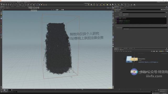Open the Take List pane tab
The width and height of the screenshot is (168, 94).
click(x=121, y=7)
